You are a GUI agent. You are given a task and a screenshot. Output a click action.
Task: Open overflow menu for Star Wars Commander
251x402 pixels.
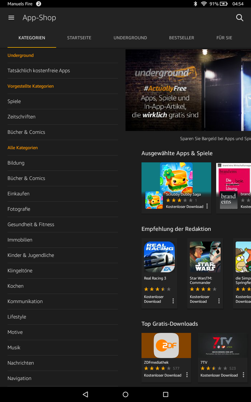click(x=219, y=301)
